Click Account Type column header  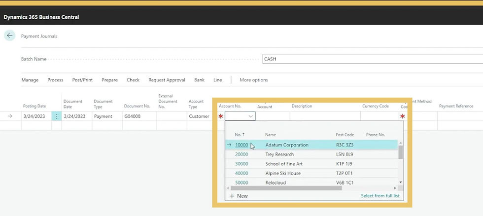tap(196, 104)
